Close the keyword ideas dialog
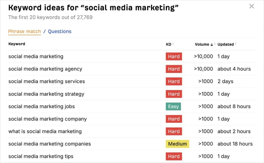The height and width of the screenshot is (163, 264). 252,6
